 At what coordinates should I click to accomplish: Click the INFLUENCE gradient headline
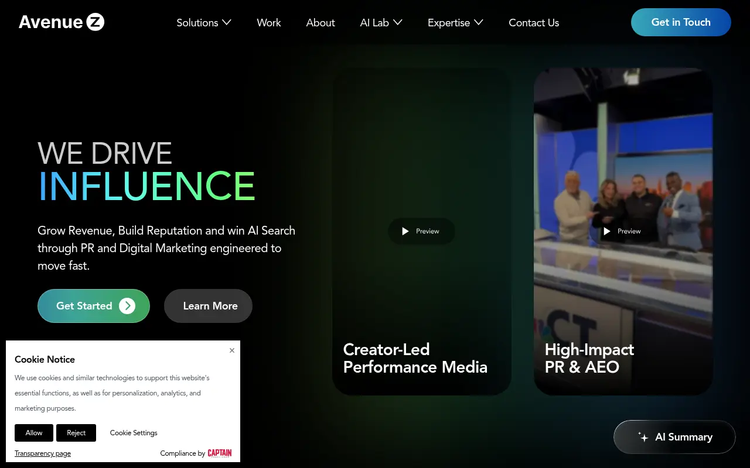click(x=146, y=186)
